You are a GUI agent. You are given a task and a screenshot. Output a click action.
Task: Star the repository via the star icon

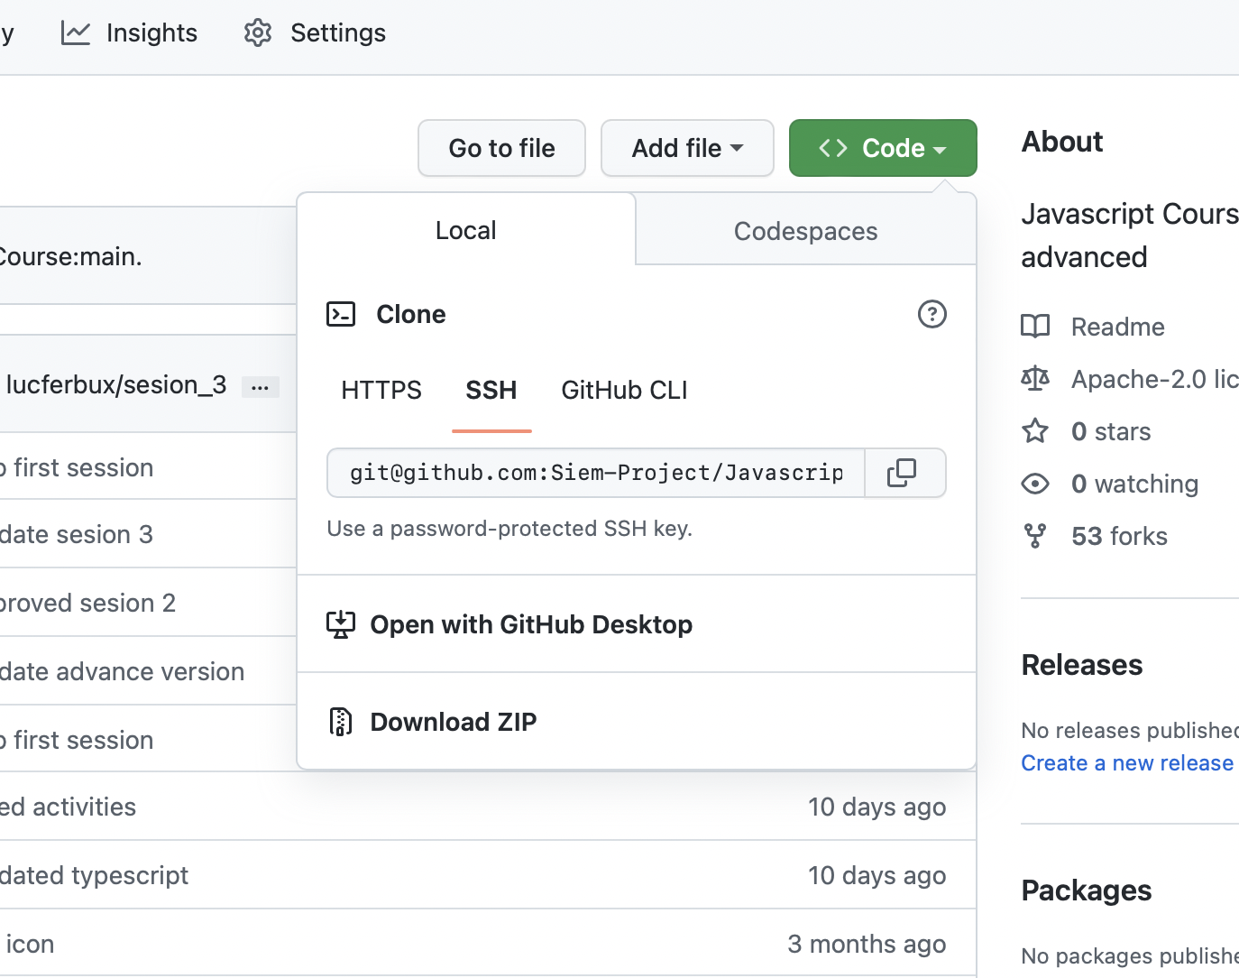click(1035, 430)
